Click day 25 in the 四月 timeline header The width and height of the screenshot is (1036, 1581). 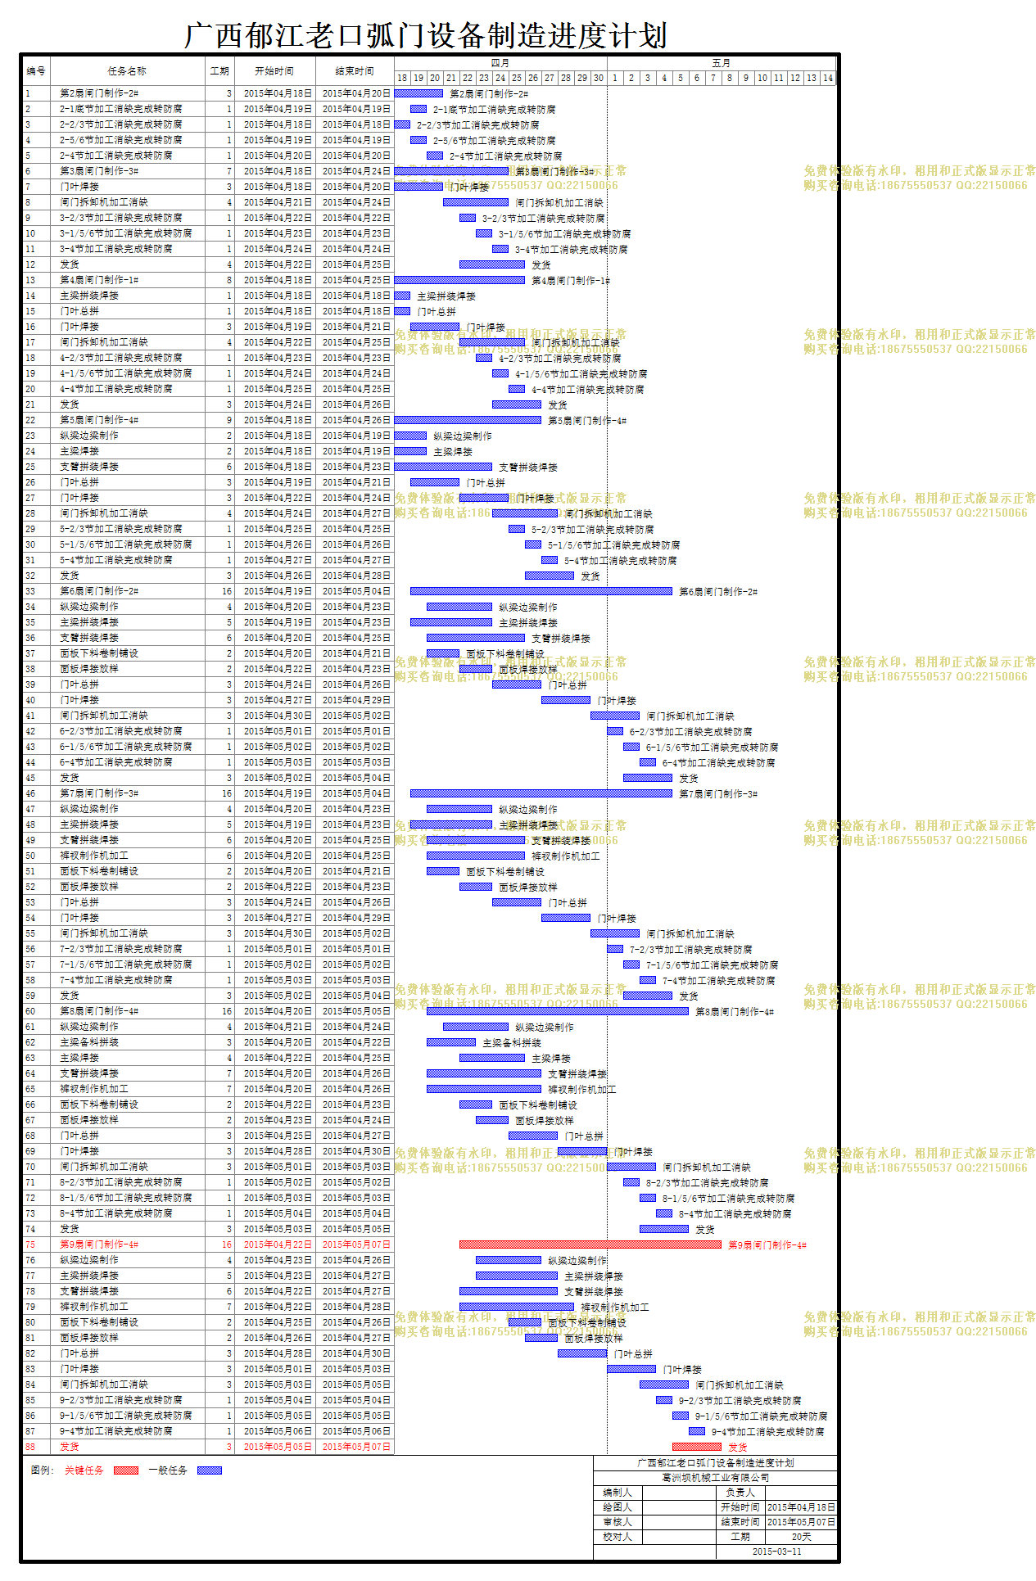coord(517,78)
